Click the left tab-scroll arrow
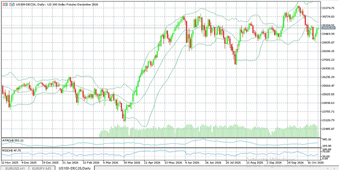This screenshot has height=170, width=339. point(328,168)
